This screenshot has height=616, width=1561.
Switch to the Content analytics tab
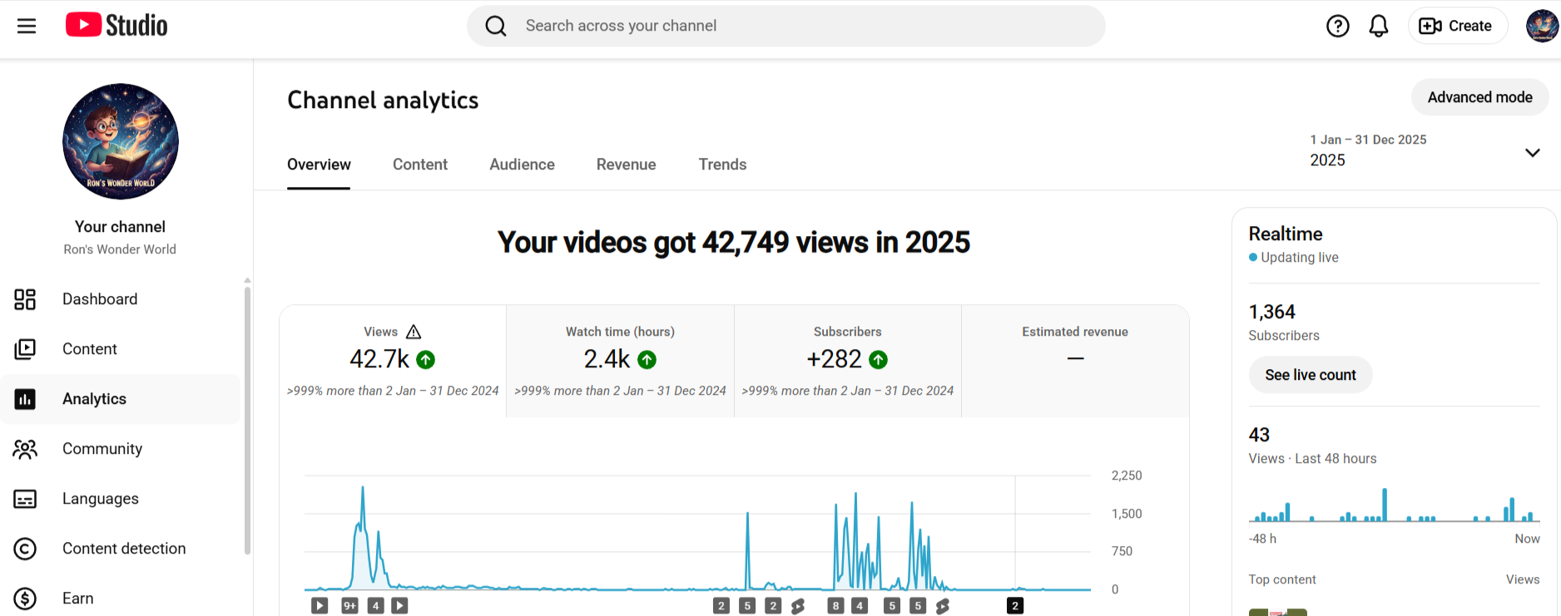click(420, 165)
